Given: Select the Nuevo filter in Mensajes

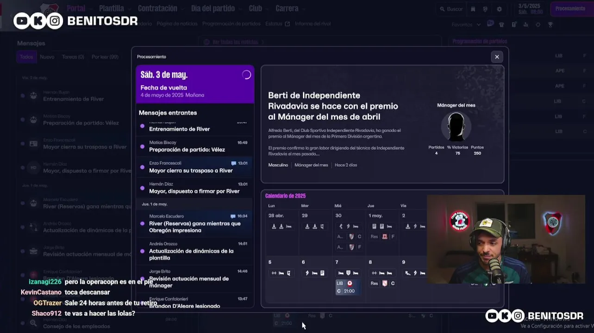Looking at the screenshot, I should click(47, 57).
